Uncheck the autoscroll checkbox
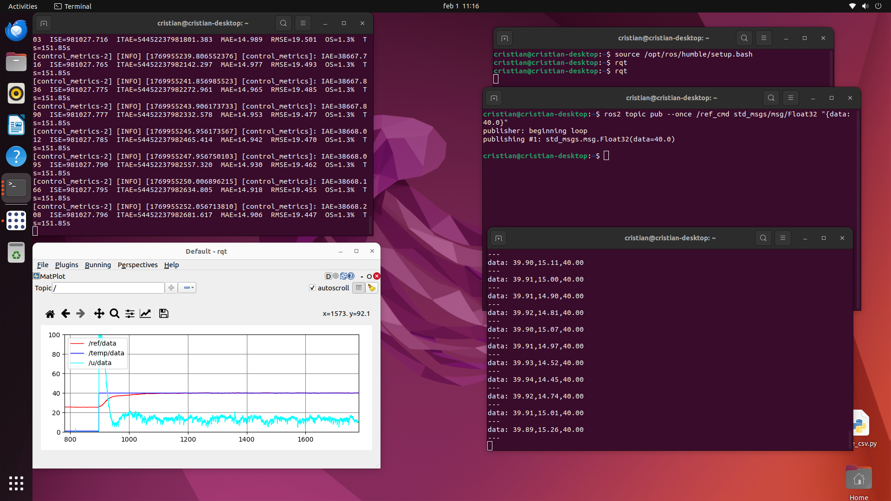 [312, 288]
